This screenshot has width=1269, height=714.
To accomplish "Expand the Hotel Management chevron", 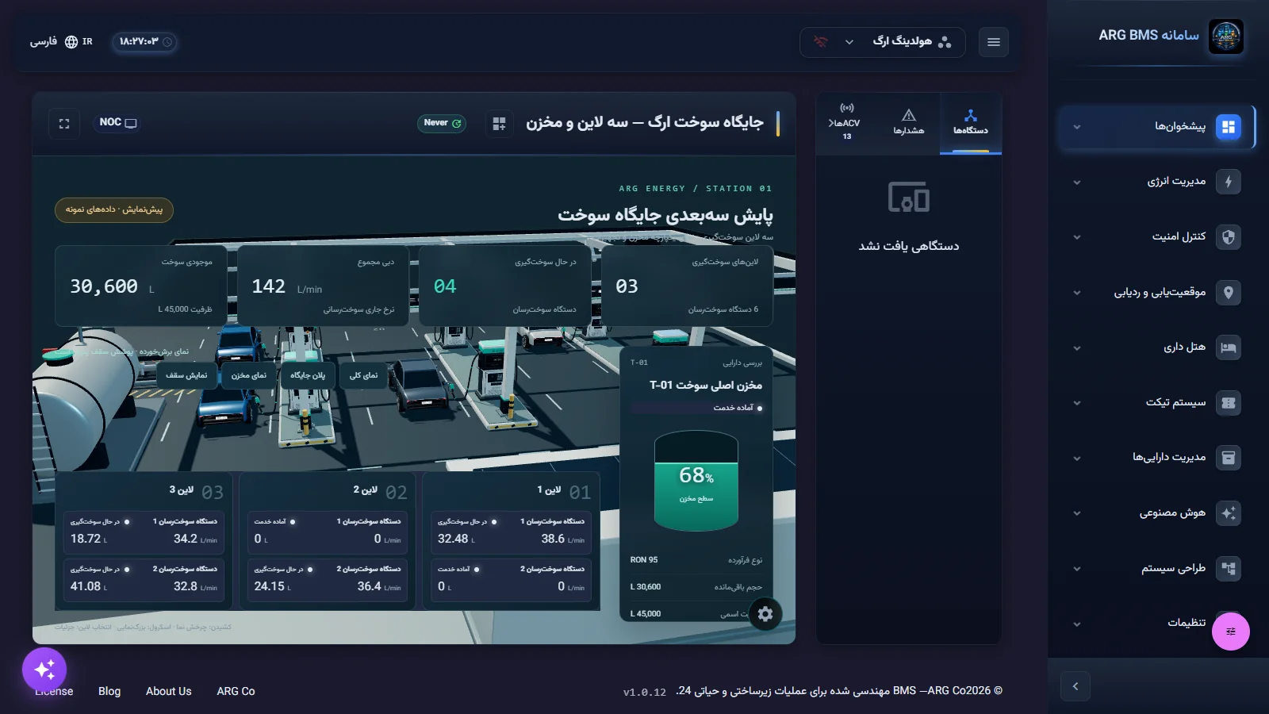I will [1077, 348].
